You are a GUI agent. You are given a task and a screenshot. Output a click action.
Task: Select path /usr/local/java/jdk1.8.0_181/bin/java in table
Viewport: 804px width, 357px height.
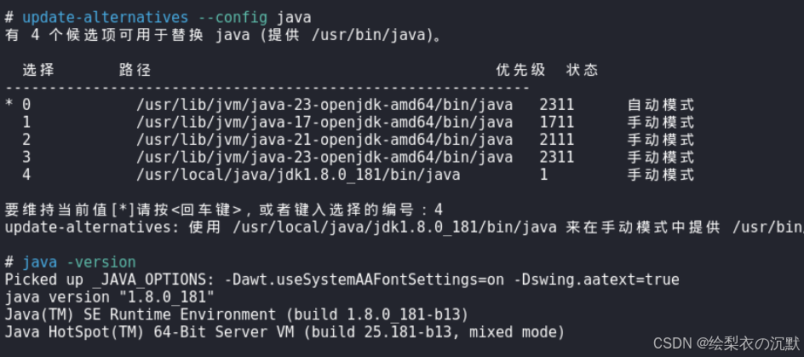pyautogui.click(x=298, y=175)
